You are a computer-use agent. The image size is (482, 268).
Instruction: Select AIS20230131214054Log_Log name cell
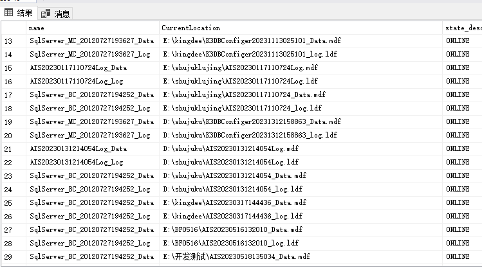tap(77, 162)
